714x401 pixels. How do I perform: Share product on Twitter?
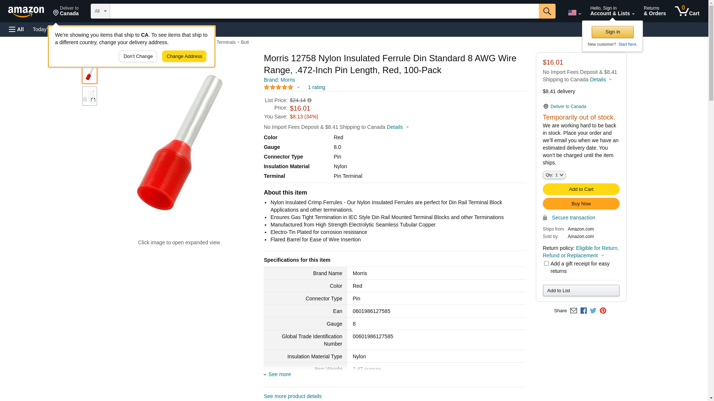point(593,311)
